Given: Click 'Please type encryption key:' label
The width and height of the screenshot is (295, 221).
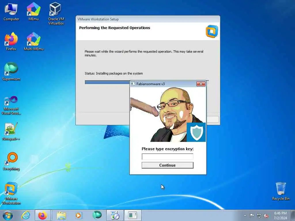Looking at the screenshot, I should (167, 149).
